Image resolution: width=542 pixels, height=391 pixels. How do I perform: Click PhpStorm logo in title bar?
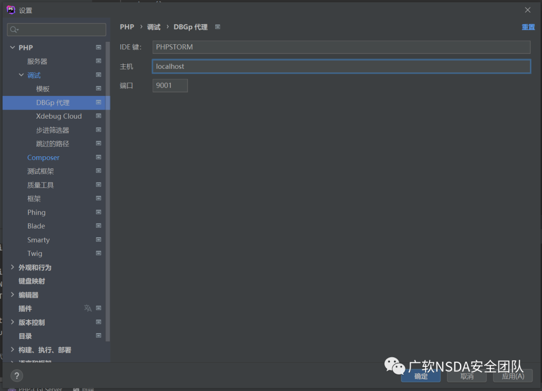tap(11, 10)
